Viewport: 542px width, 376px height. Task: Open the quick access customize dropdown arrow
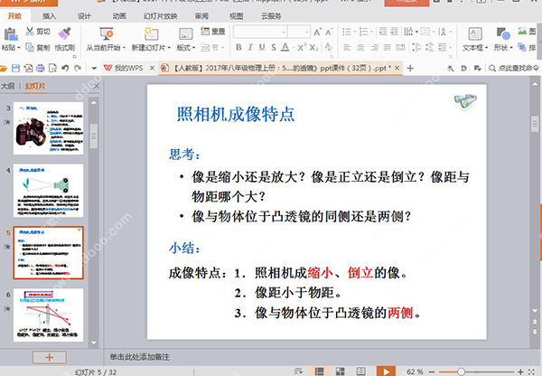pos(94,69)
